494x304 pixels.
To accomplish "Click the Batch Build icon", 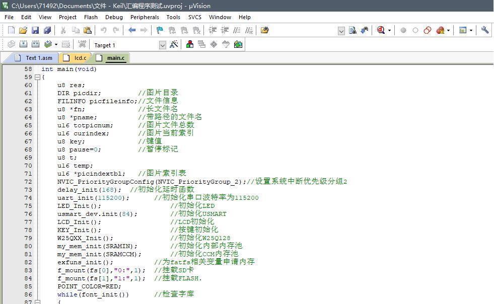I will (48, 44).
